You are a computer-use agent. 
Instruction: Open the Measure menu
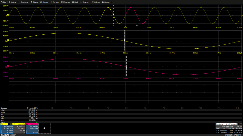(65, 2)
